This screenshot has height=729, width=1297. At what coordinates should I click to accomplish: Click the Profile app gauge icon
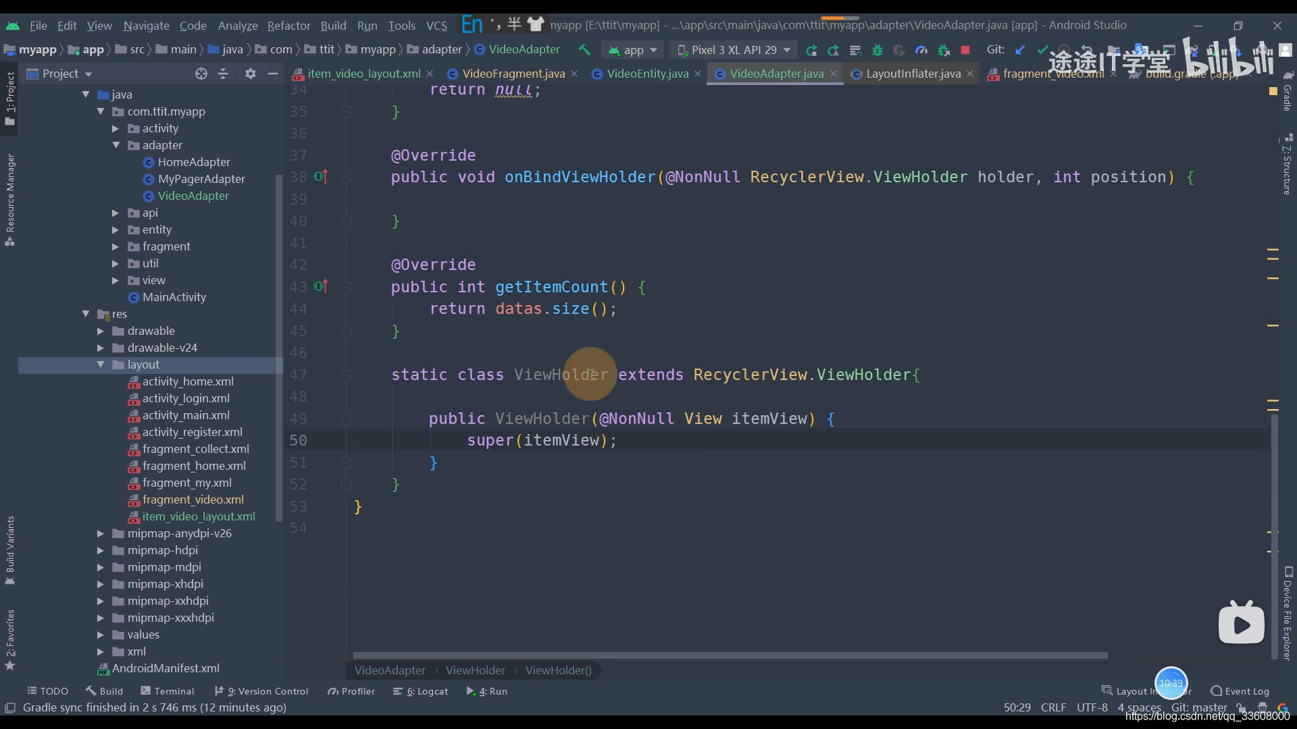point(921,50)
